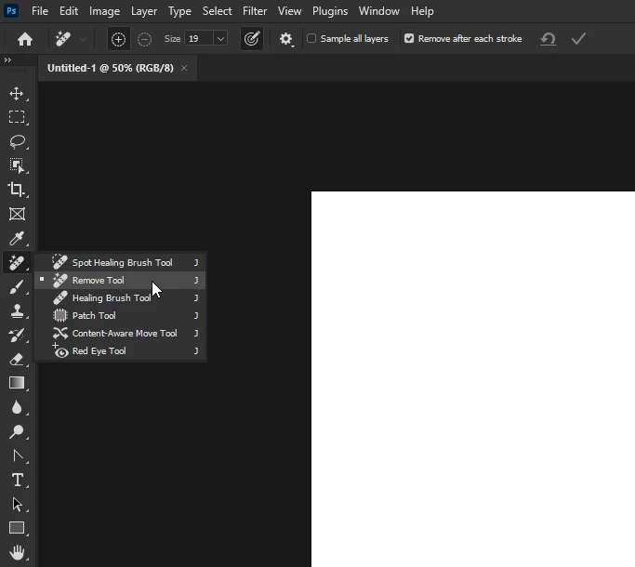The height and width of the screenshot is (567, 635).
Task: Click the healing tools group in the toolbar
Action: (x=17, y=262)
